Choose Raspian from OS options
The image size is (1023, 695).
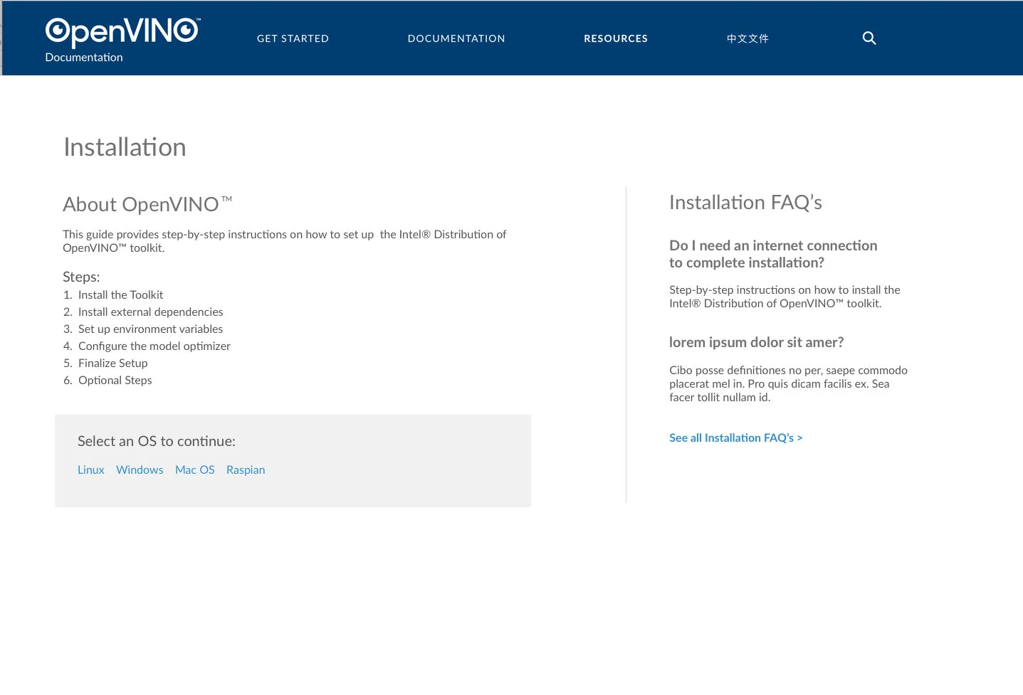pyautogui.click(x=245, y=469)
